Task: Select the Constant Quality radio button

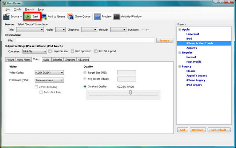Action: pos(85,86)
